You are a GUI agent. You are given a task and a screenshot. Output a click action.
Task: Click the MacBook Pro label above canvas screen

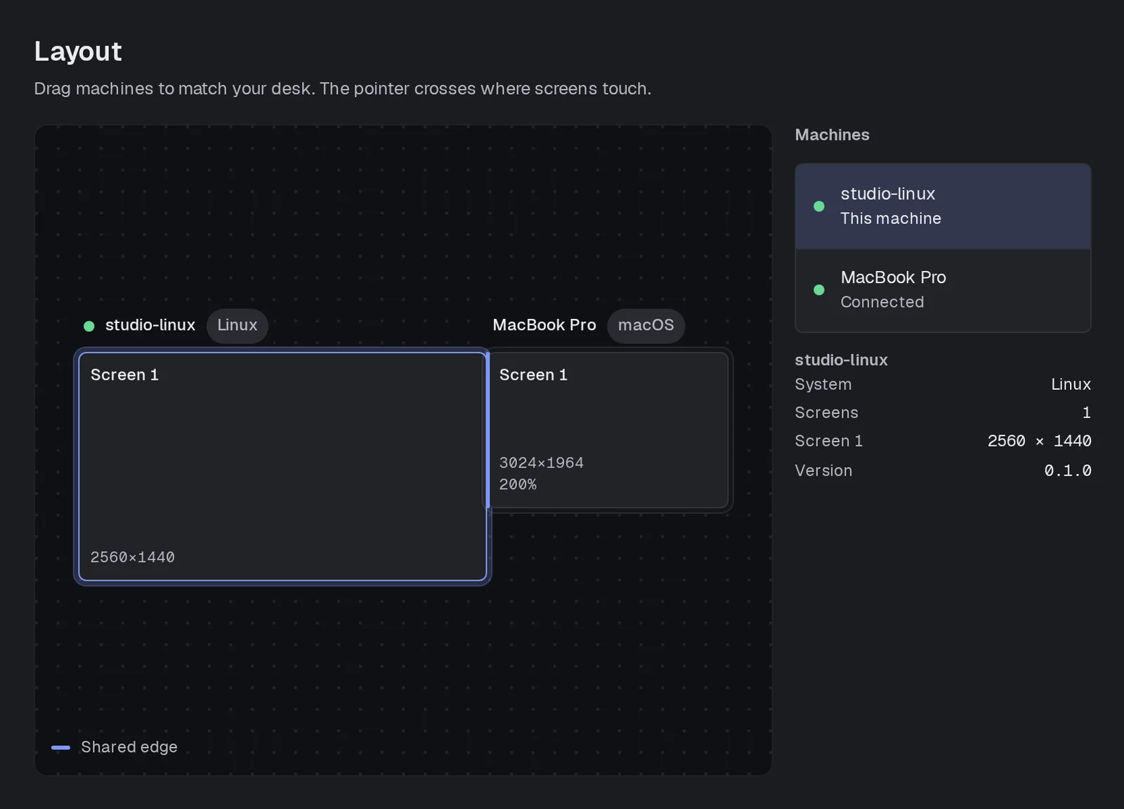click(x=544, y=325)
